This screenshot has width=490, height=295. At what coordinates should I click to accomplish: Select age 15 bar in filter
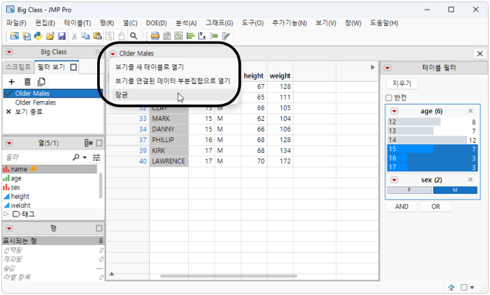coord(433,149)
